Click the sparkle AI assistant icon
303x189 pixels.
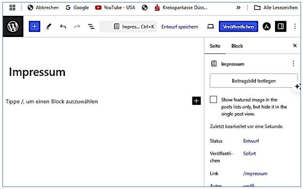click(298, 87)
